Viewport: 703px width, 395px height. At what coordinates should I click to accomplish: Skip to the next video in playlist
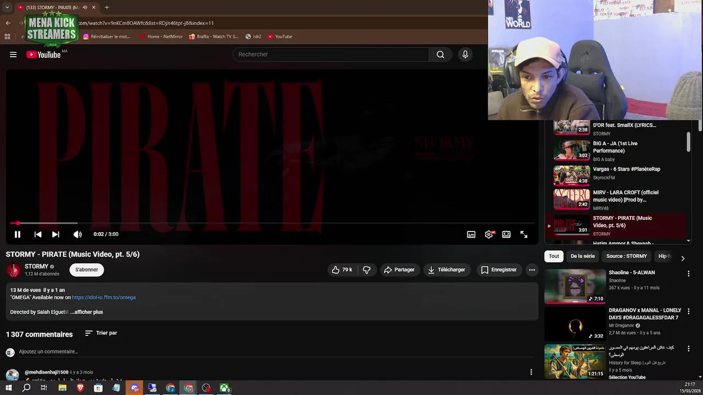[55, 234]
